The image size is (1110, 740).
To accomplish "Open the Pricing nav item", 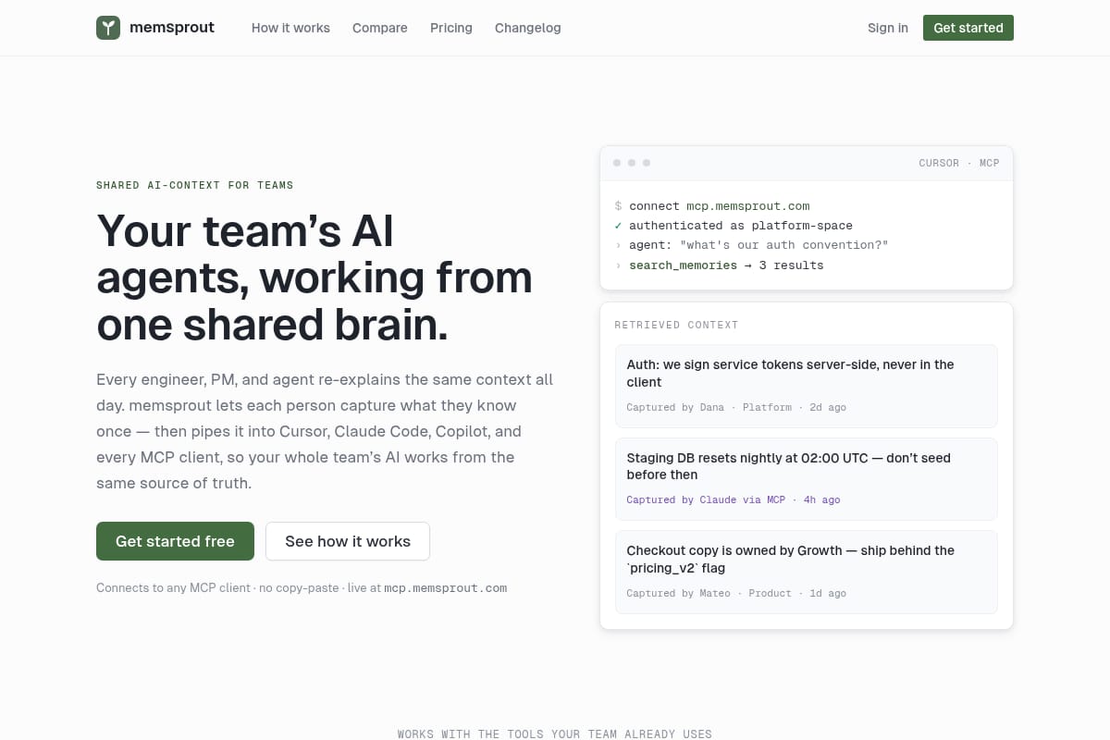I will (451, 28).
